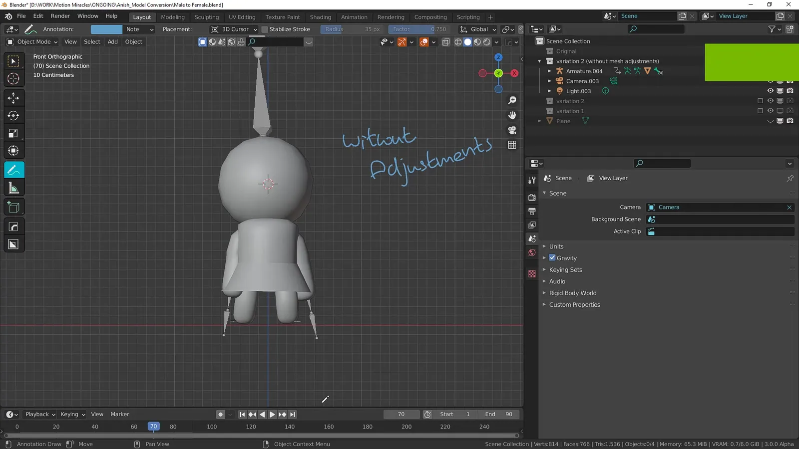Viewport: 799px width, 449px height.
Task: Hide Light.003 with its eye icon
Action: pos(770,91)
